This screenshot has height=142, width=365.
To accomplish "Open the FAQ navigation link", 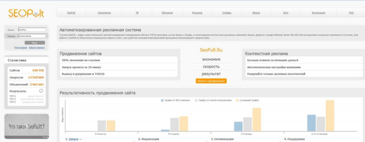I will (x=351, y=13).
